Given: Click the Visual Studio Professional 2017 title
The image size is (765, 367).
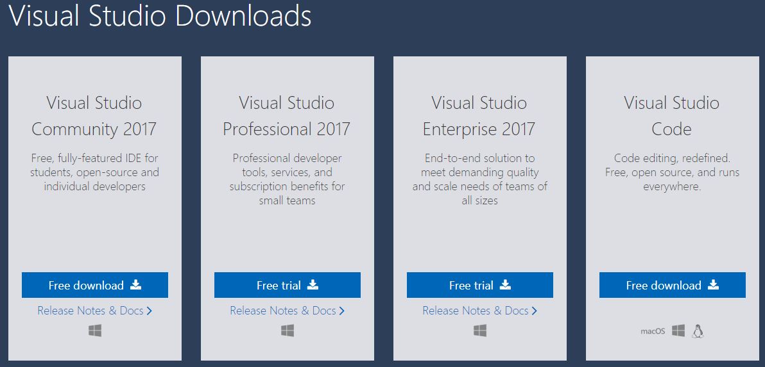Looking at the screenshot, I should pyautogui.click(x=287, y=116).
